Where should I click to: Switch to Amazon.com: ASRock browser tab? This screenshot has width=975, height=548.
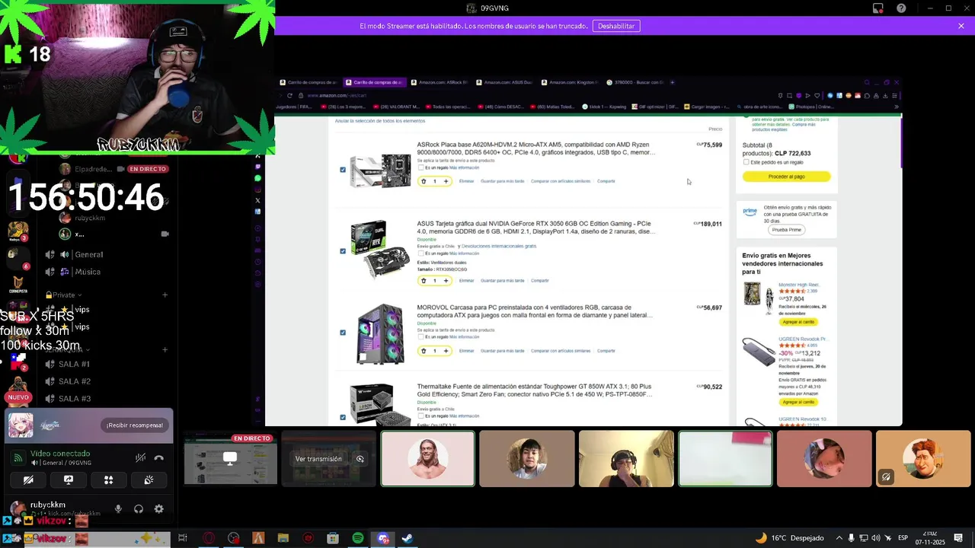click(x=440, y=82)
